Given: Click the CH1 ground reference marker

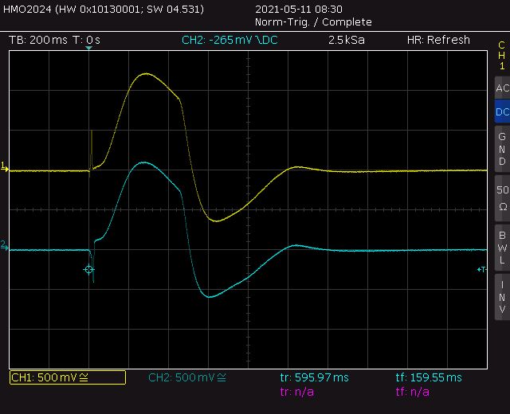Looking at the screenshot, I should pos(4,167).
